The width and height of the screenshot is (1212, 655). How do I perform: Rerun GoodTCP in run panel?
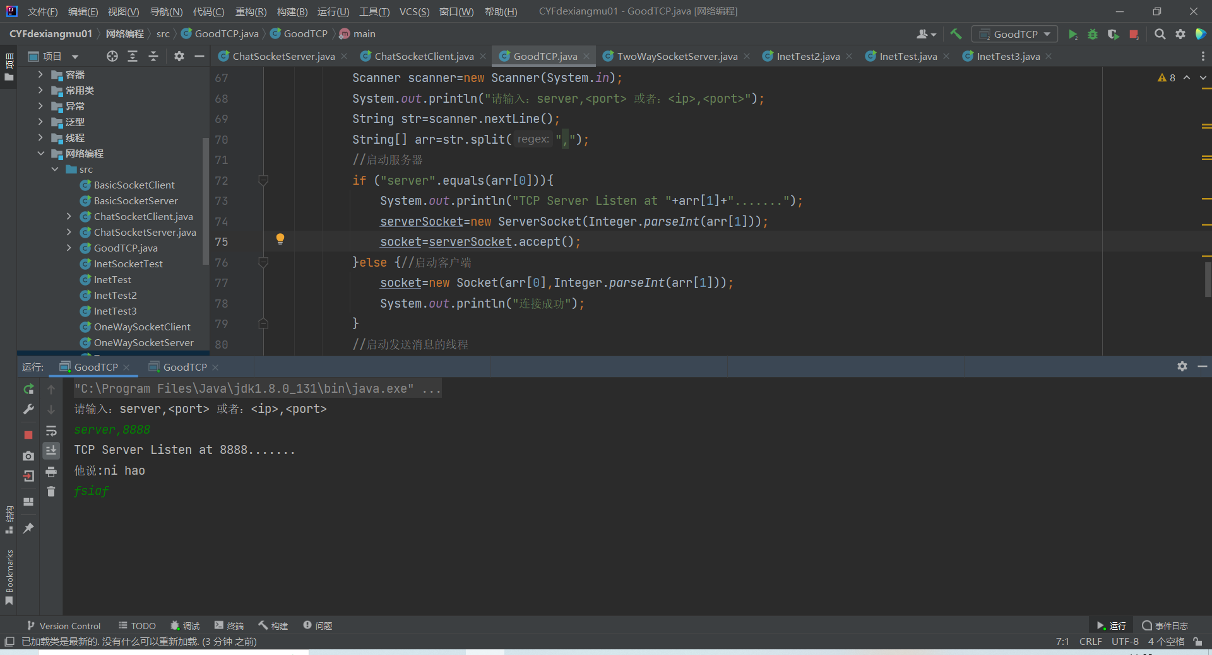(28, 389)
